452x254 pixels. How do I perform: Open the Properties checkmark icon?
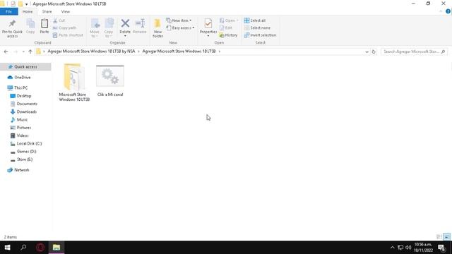pyautogui.click(x=208, y=23)
